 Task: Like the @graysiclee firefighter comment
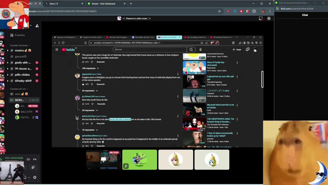(83, 84)
